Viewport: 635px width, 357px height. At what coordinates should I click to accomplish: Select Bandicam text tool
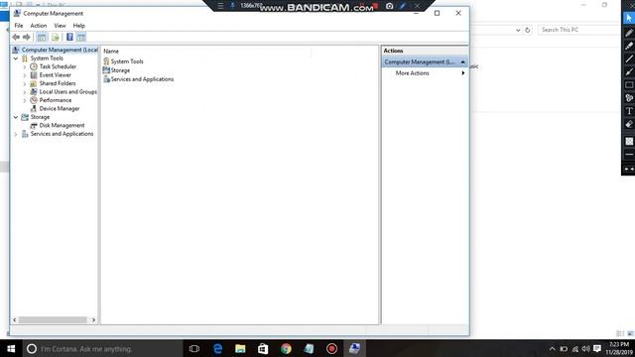click(x=629, y=111)
